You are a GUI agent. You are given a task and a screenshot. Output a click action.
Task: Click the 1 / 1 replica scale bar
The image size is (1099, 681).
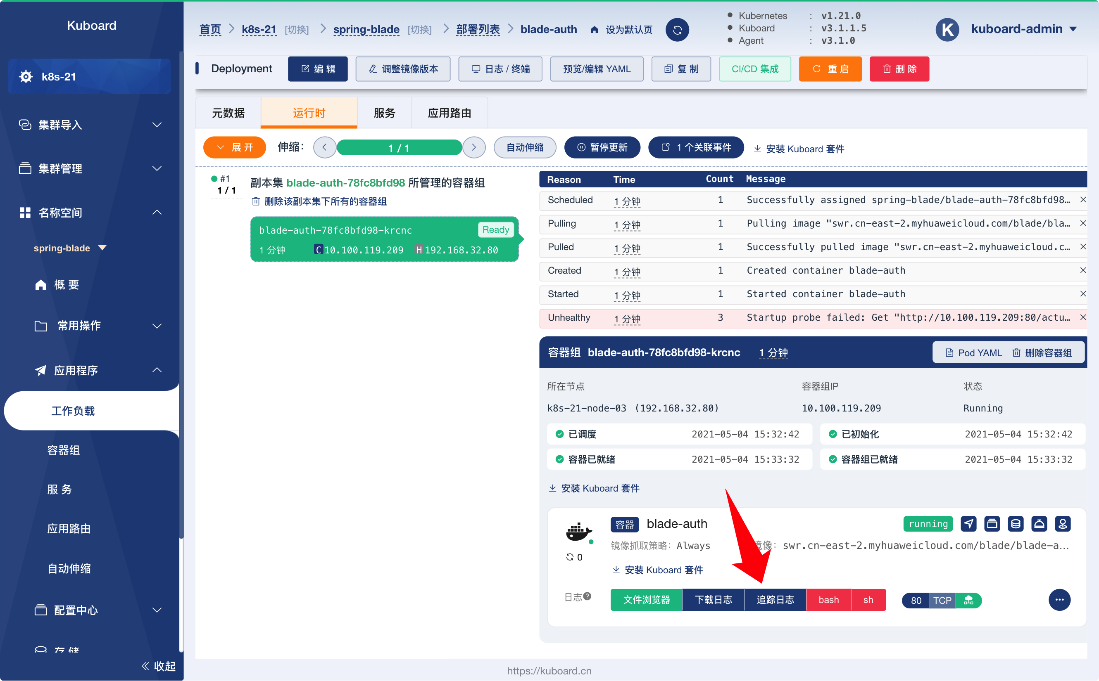[399, 148]
